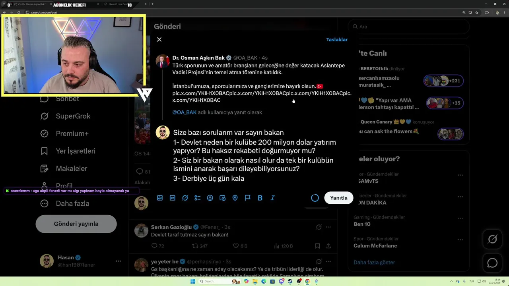Viewport: 509px width, 286px height.
Task: Add a poll to the reply
Action: click(x=198, y=198)
